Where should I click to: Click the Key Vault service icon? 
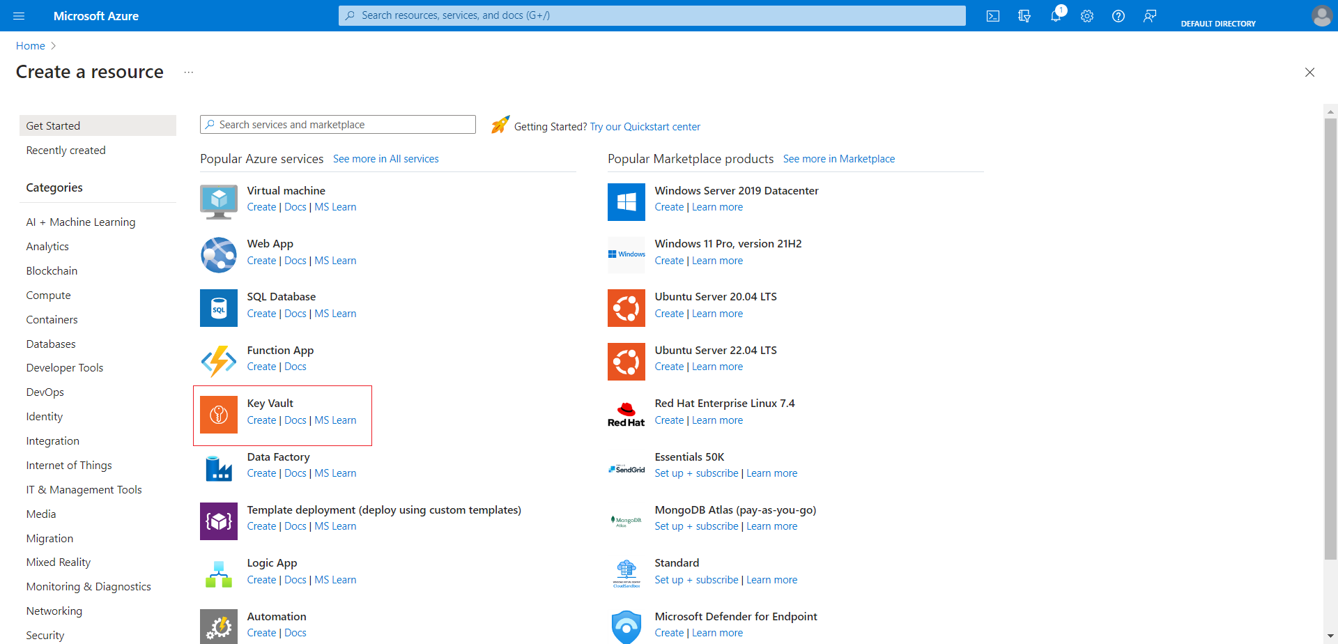point(219,415)
